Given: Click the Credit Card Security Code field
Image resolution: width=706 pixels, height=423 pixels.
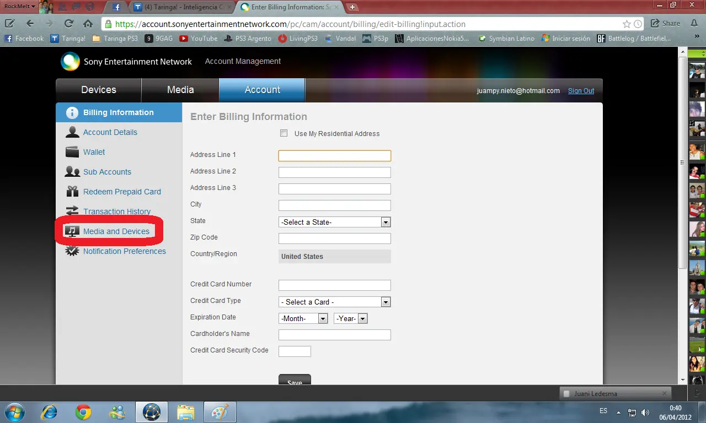Looking at the screenshot, I should coord(295,351).
